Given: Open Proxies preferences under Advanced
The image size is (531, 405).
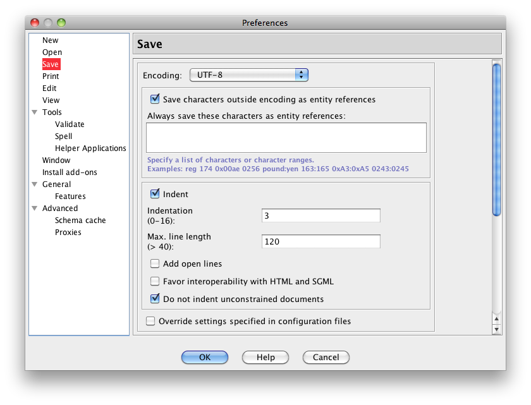Looking at the screenshot, I should 68,232.
